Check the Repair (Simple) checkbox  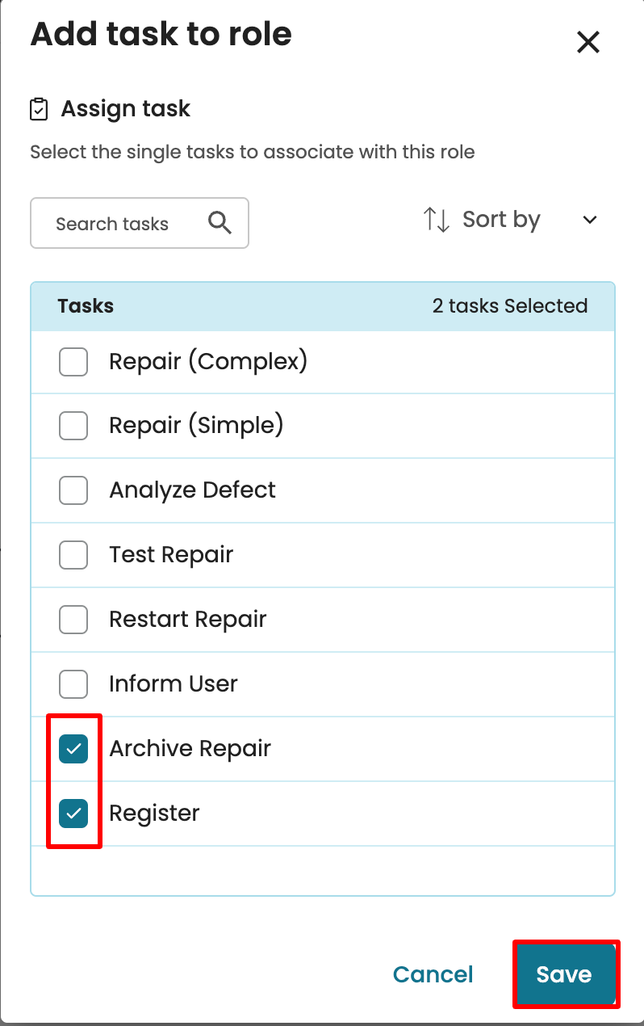coord(73,426)
